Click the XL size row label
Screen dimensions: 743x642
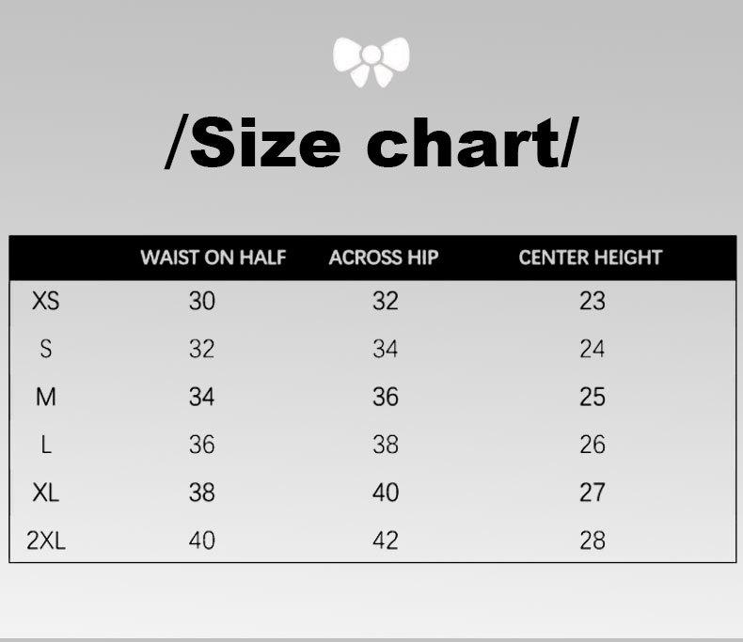tap(46, 493)
